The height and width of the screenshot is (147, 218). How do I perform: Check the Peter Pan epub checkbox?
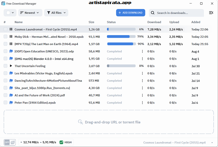click(6, 103)
